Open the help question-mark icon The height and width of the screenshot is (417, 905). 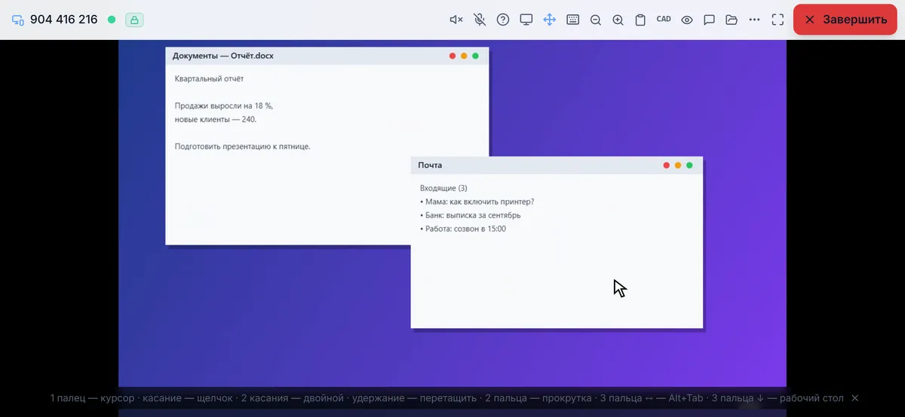click(x=503, y=20)
